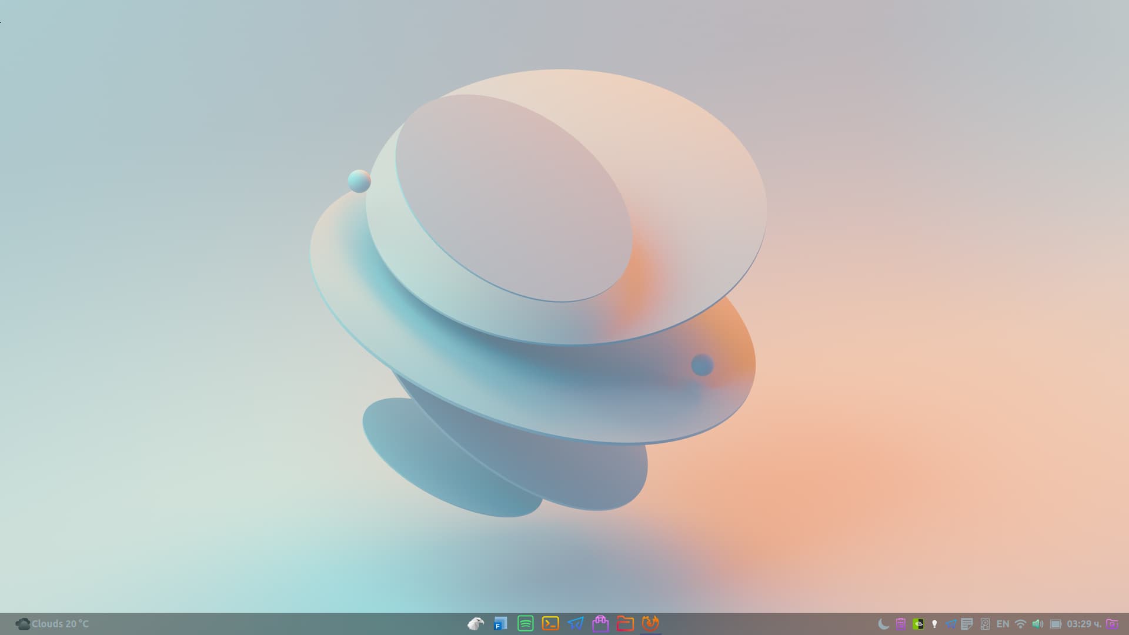This screenshot has height=635, width=1129.
Task: Open the Wi-Fi network menu
Action: (x=1021, y=624)
